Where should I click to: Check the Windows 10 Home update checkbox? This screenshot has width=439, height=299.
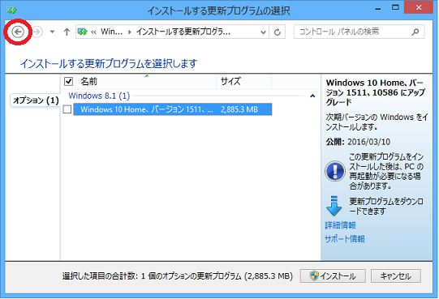(67, 109)
